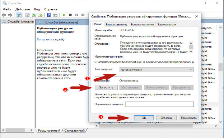Click the Применить button
This screenshot has width=224, height=138.
189,118
